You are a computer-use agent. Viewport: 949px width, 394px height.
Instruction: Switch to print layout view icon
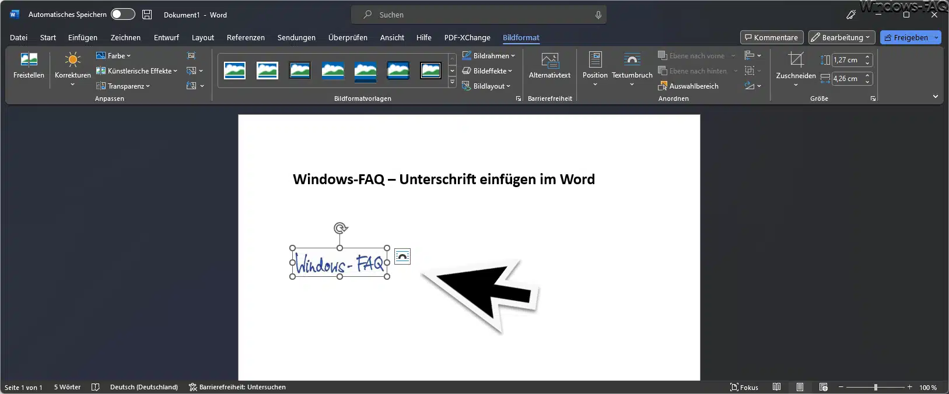click(800, 387)
